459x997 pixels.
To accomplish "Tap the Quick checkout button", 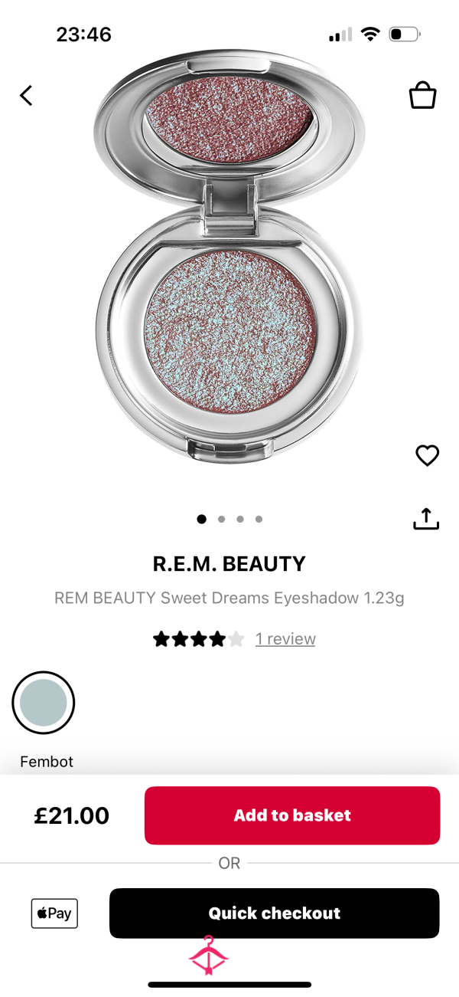I will coord(274,913).
